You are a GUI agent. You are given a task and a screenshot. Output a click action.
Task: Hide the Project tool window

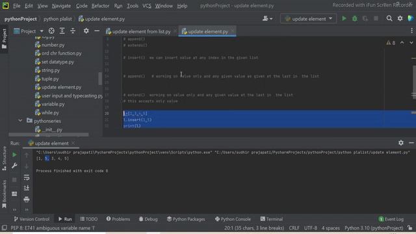(x=97, y=31)
